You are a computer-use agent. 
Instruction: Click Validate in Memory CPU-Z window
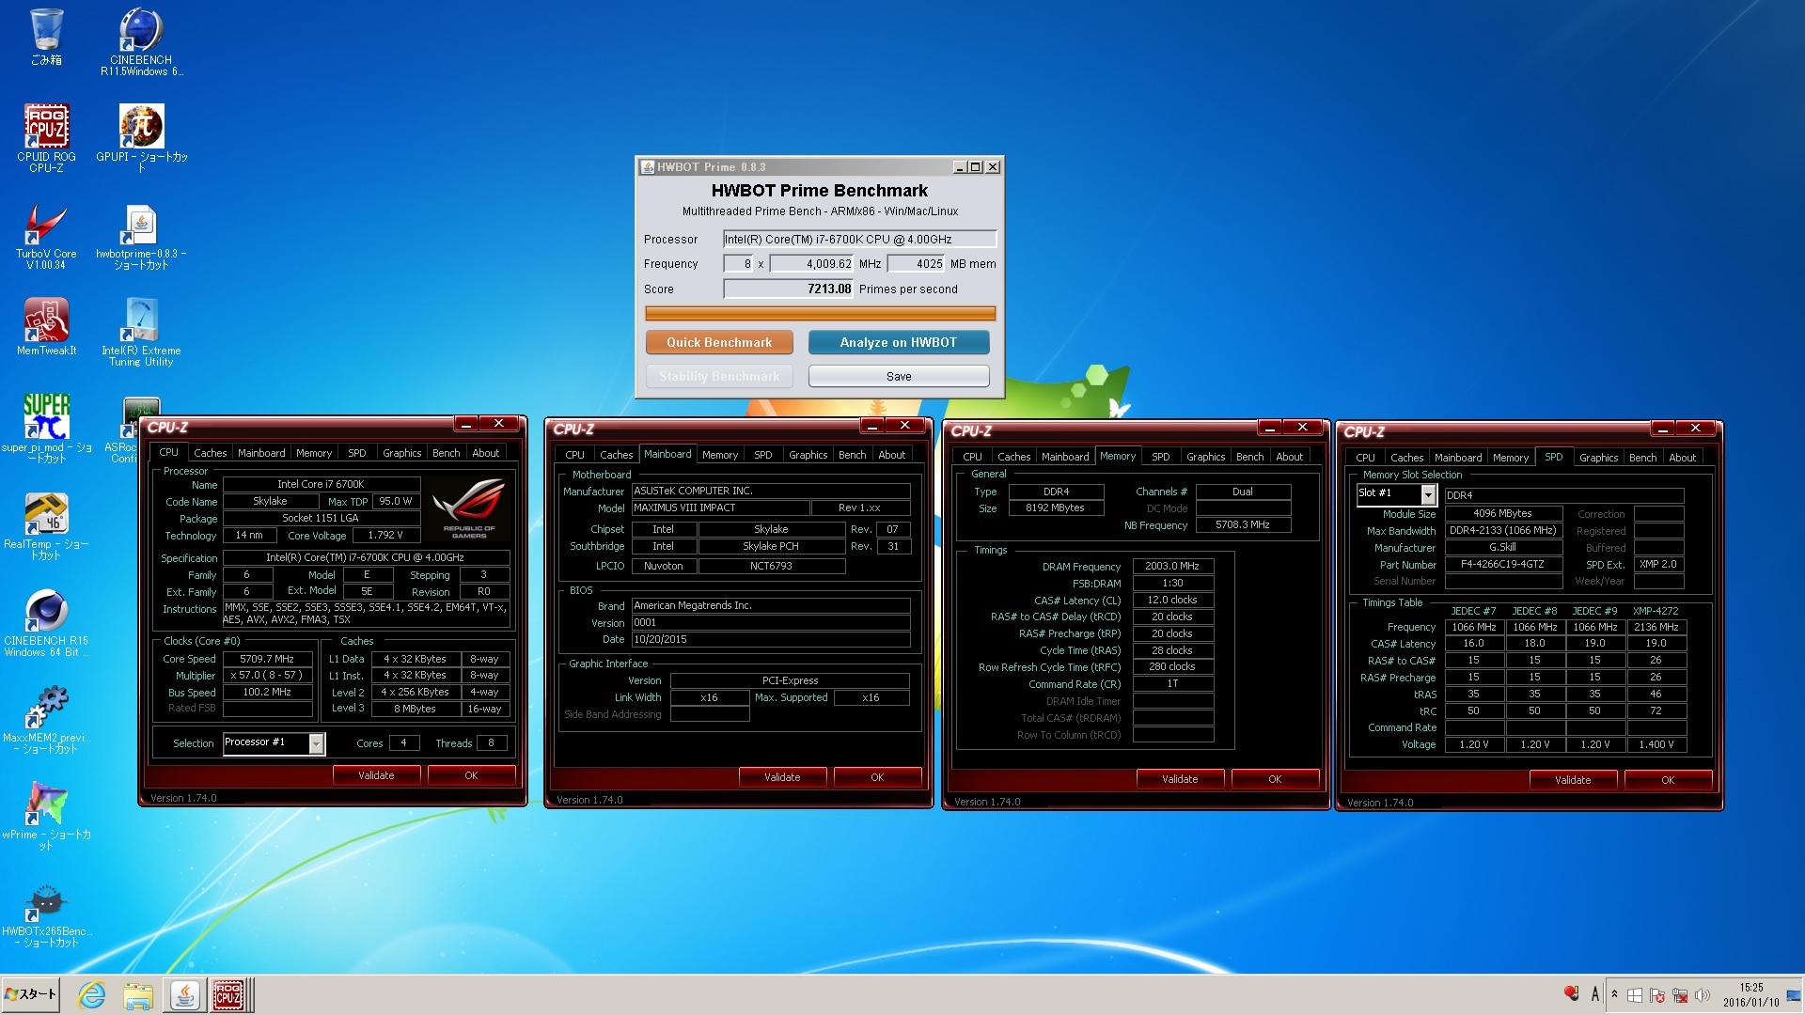point(1180,779)
